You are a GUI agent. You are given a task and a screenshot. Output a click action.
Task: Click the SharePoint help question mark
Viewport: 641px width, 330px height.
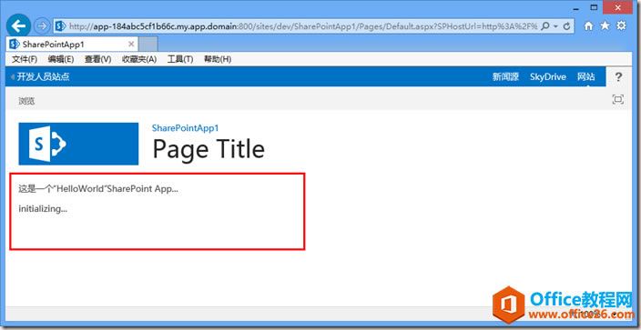tap(618, 76)
